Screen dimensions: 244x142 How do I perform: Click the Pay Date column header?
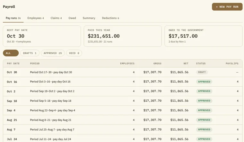(x=13, y=63)
